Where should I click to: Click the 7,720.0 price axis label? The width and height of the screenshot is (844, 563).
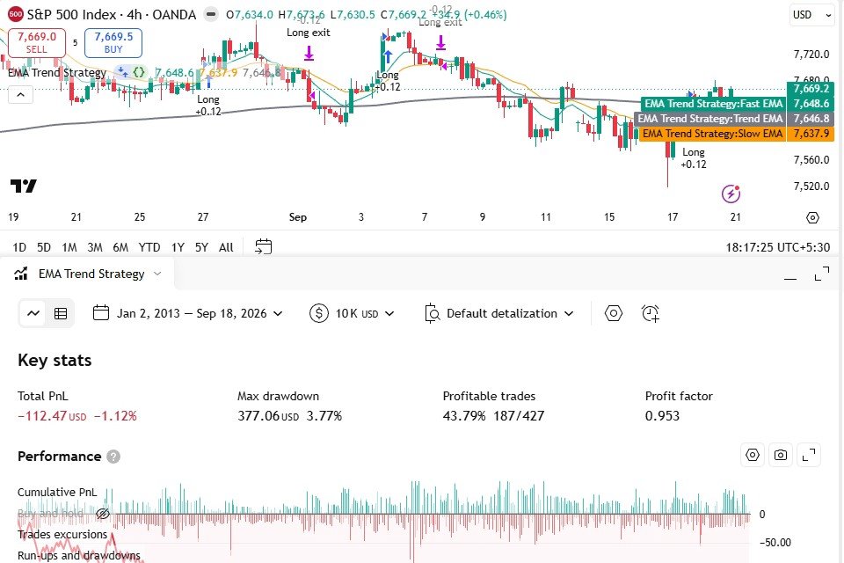pos(811,55)
